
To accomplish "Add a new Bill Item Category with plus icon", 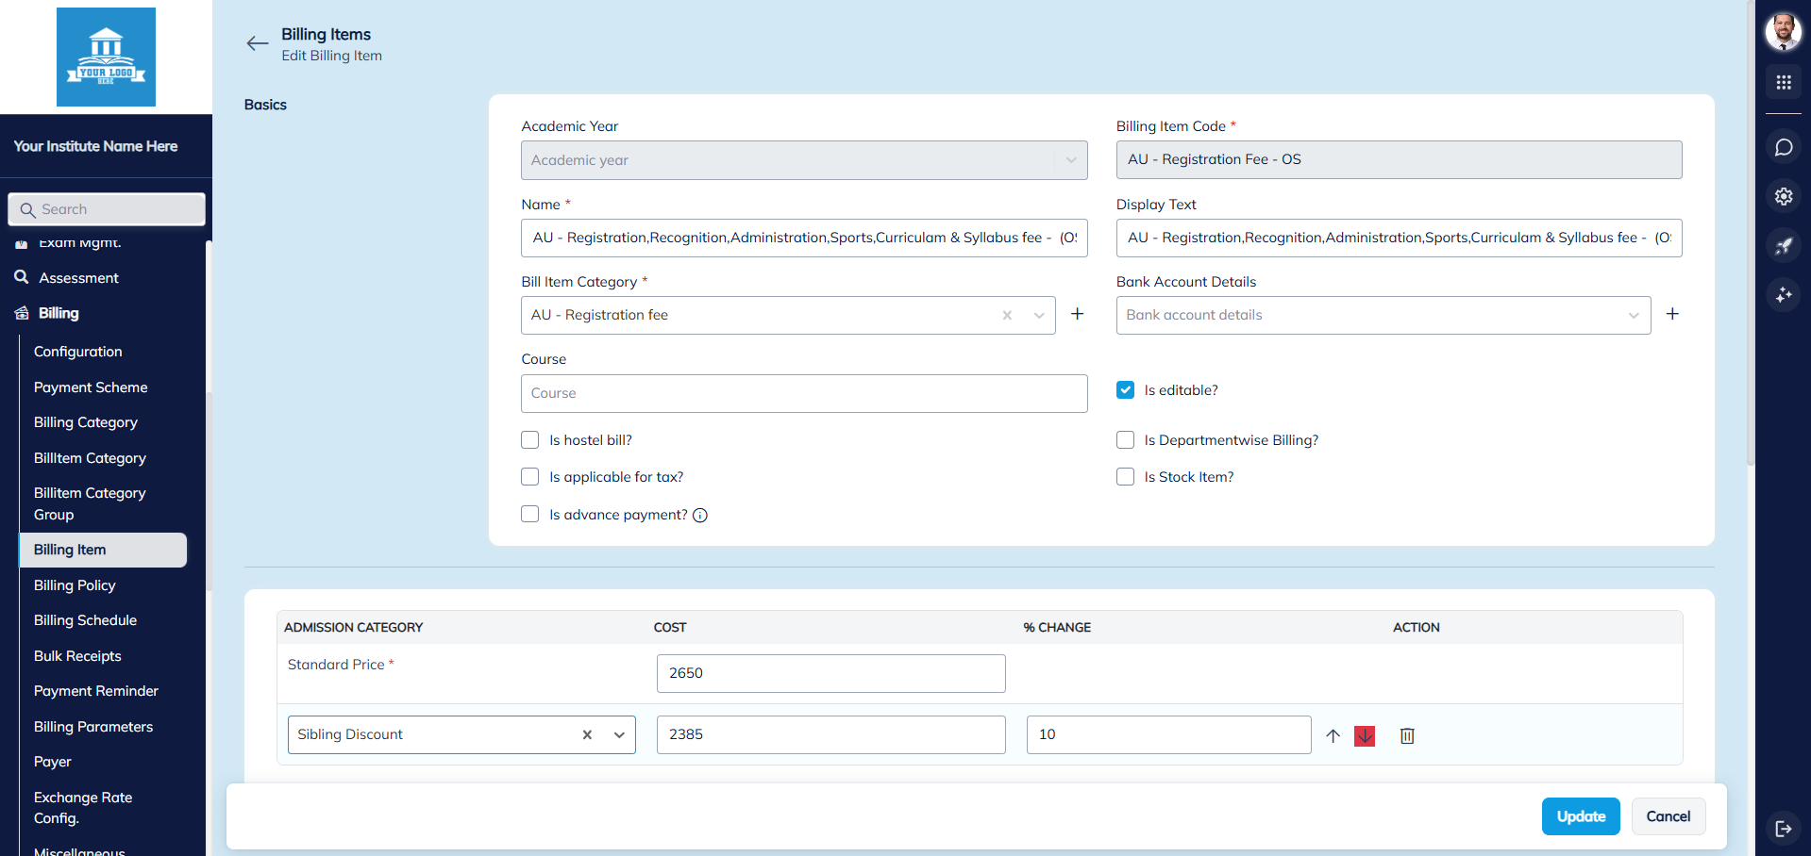I will (1077, 314).
